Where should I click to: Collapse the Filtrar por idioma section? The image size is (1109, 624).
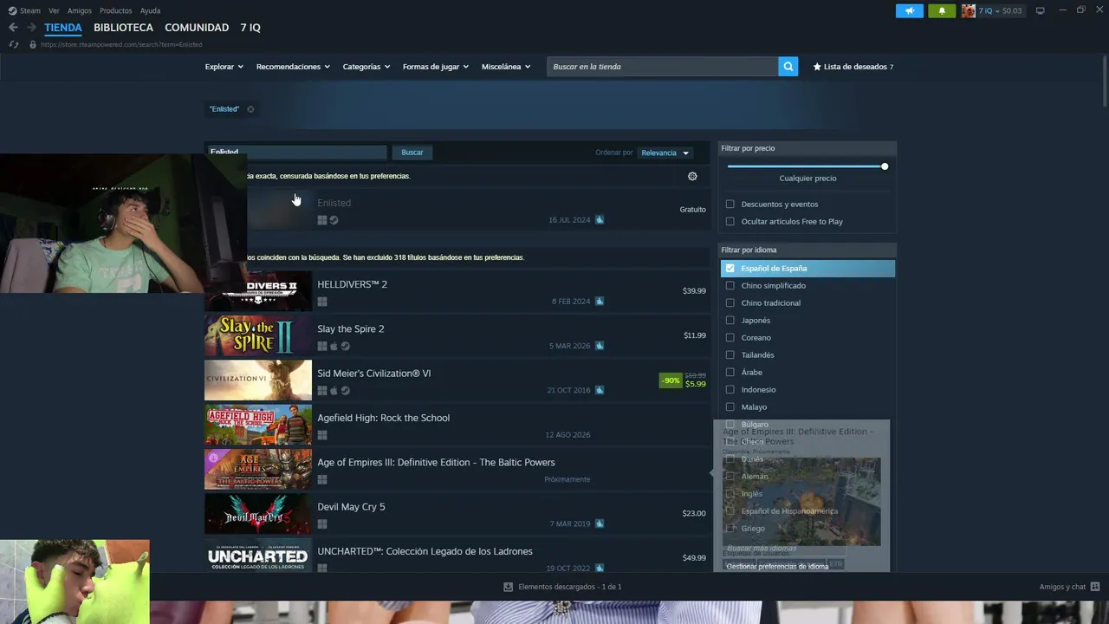coord(807,250)
